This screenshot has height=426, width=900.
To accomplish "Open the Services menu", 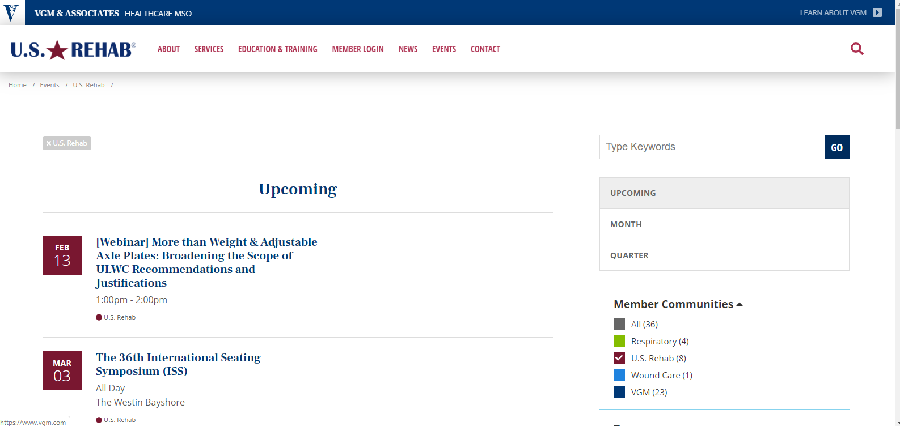I will pos(209,49).
